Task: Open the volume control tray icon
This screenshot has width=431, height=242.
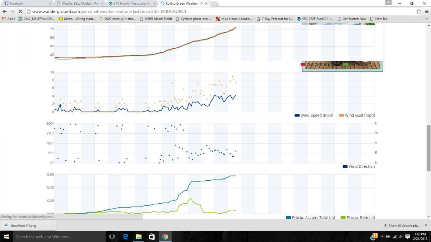Action: coord(402,237)
